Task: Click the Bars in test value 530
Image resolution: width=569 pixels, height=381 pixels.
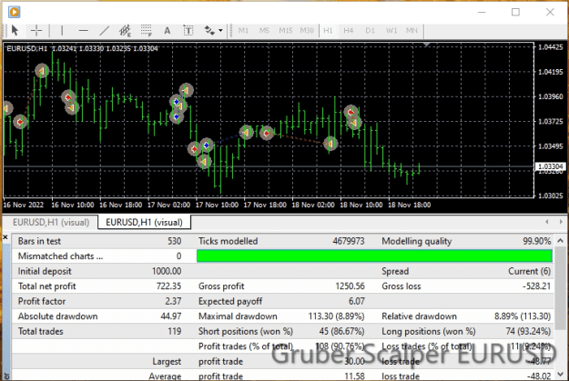Action: [x=175, y=241]
